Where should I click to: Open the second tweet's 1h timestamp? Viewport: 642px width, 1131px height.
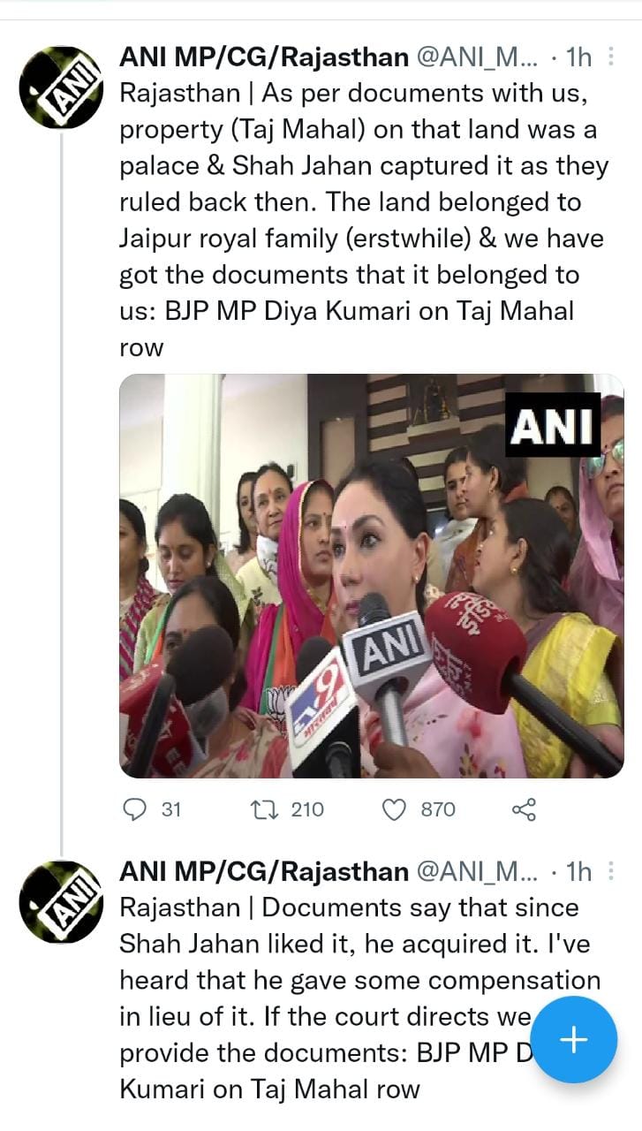tap(578, 872)
